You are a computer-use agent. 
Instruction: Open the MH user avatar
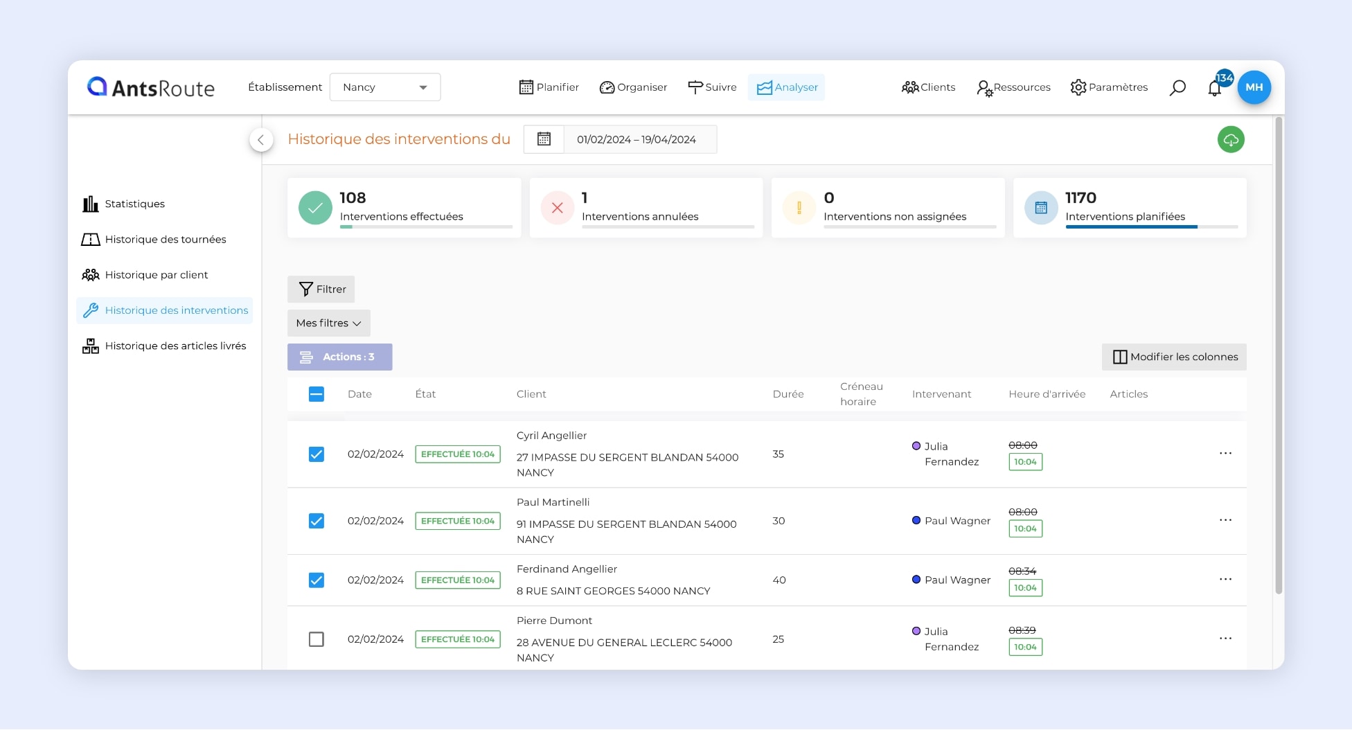tap(1254, 87)
